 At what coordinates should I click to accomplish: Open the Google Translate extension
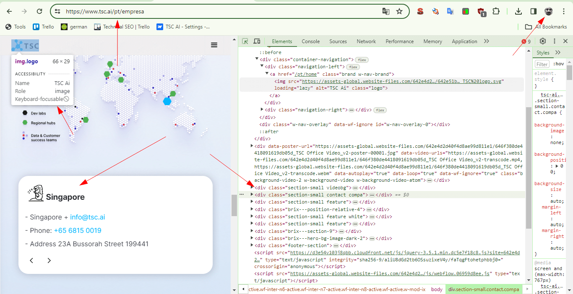(451, 11)
